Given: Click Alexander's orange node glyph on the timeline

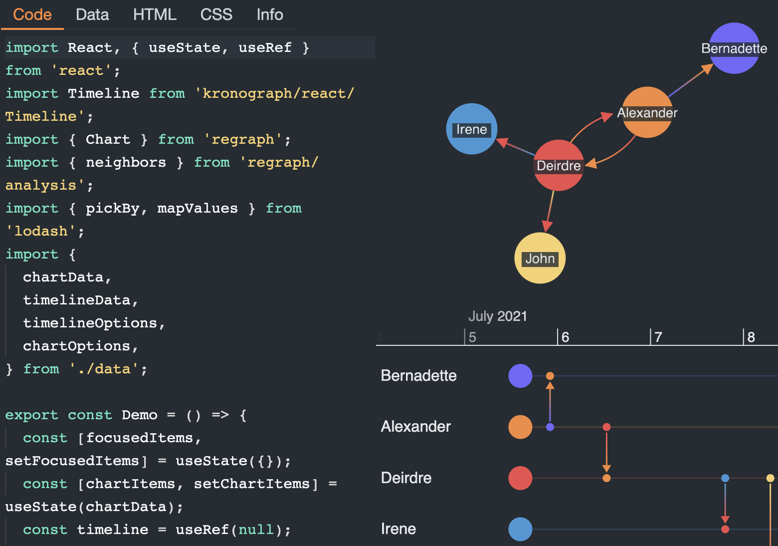Looking at the screenshot, I should tap(520, 427).
